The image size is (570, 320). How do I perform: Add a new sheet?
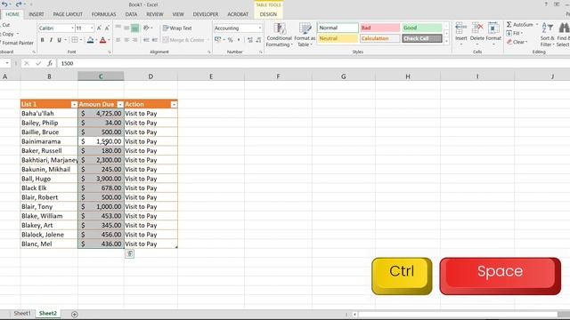(75, 314)
